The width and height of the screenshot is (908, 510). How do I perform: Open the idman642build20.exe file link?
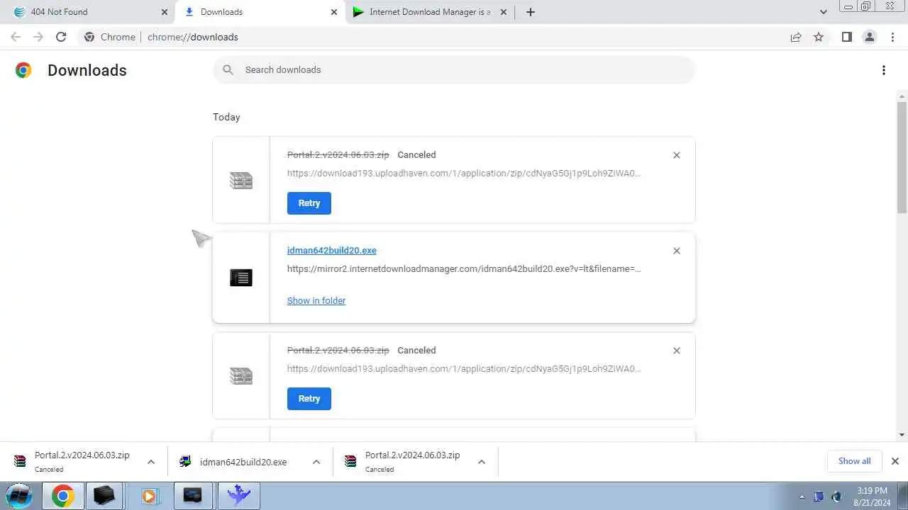[x=332, y=251]
